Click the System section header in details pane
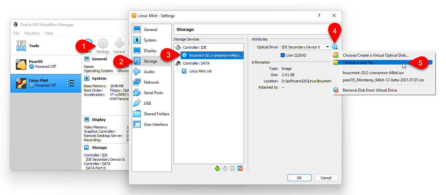The width and height of the screenshot is (446, 195). coord(99,78)
